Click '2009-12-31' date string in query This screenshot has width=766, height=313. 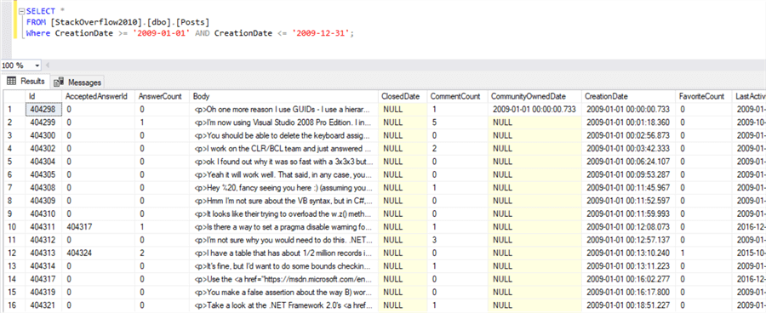pos(321,33)
